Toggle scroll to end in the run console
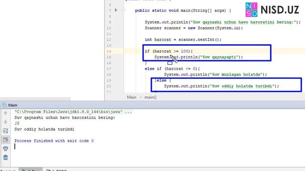This screenshot has height=171, width=305. pos(5,140)
